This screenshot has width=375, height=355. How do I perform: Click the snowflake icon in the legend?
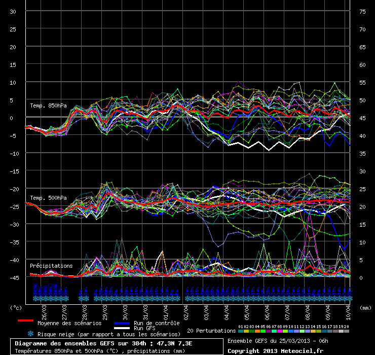[x=30, y=334]
